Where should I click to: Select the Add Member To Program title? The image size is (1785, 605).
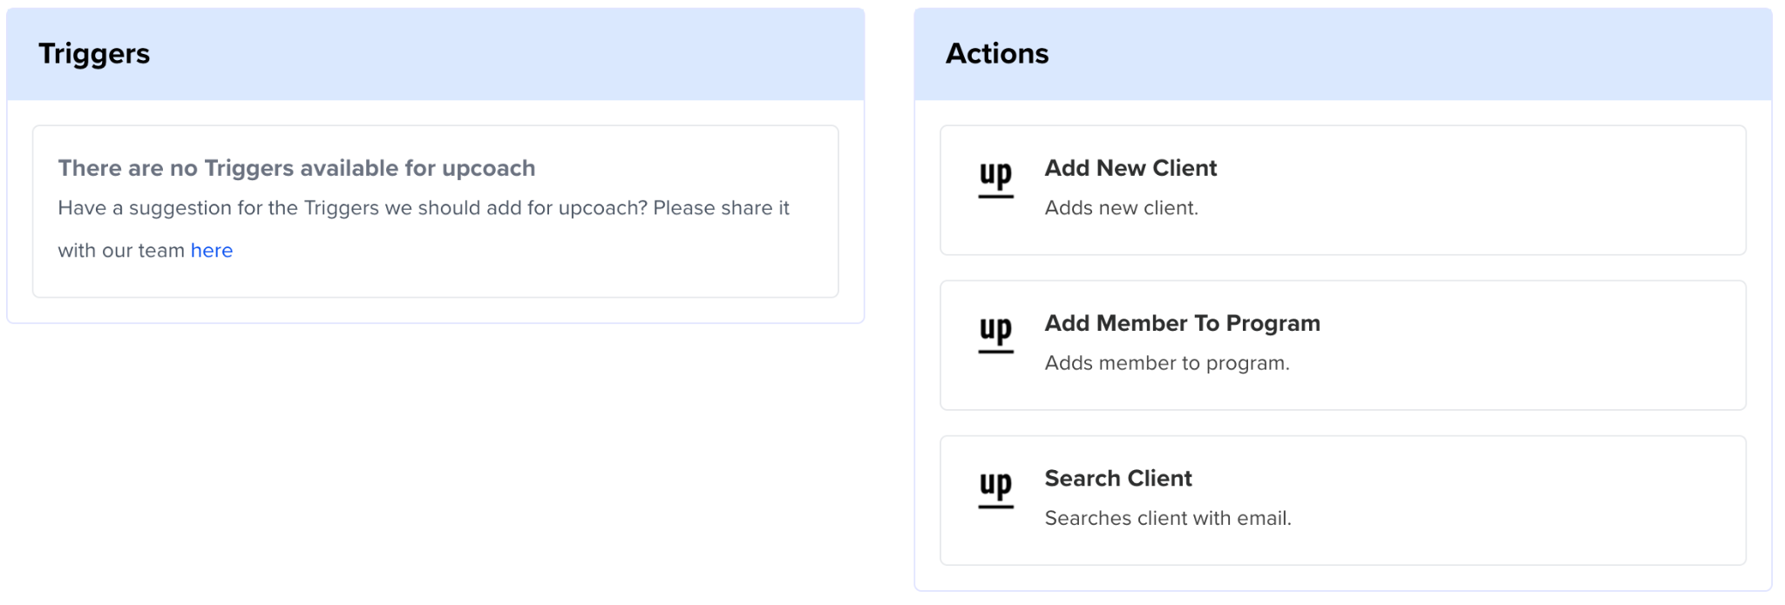(1182, 323)
